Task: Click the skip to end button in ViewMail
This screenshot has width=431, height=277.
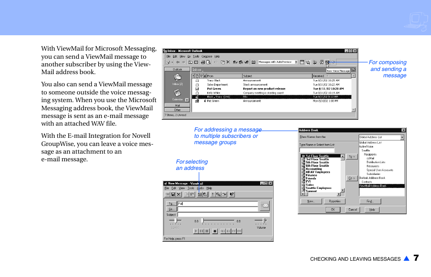Action: pos(239,231)
